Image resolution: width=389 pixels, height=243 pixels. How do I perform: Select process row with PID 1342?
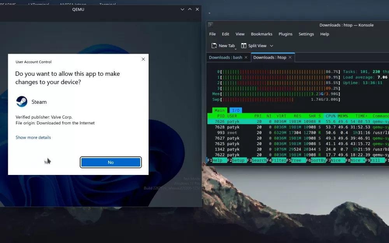[x=298, y=149]
